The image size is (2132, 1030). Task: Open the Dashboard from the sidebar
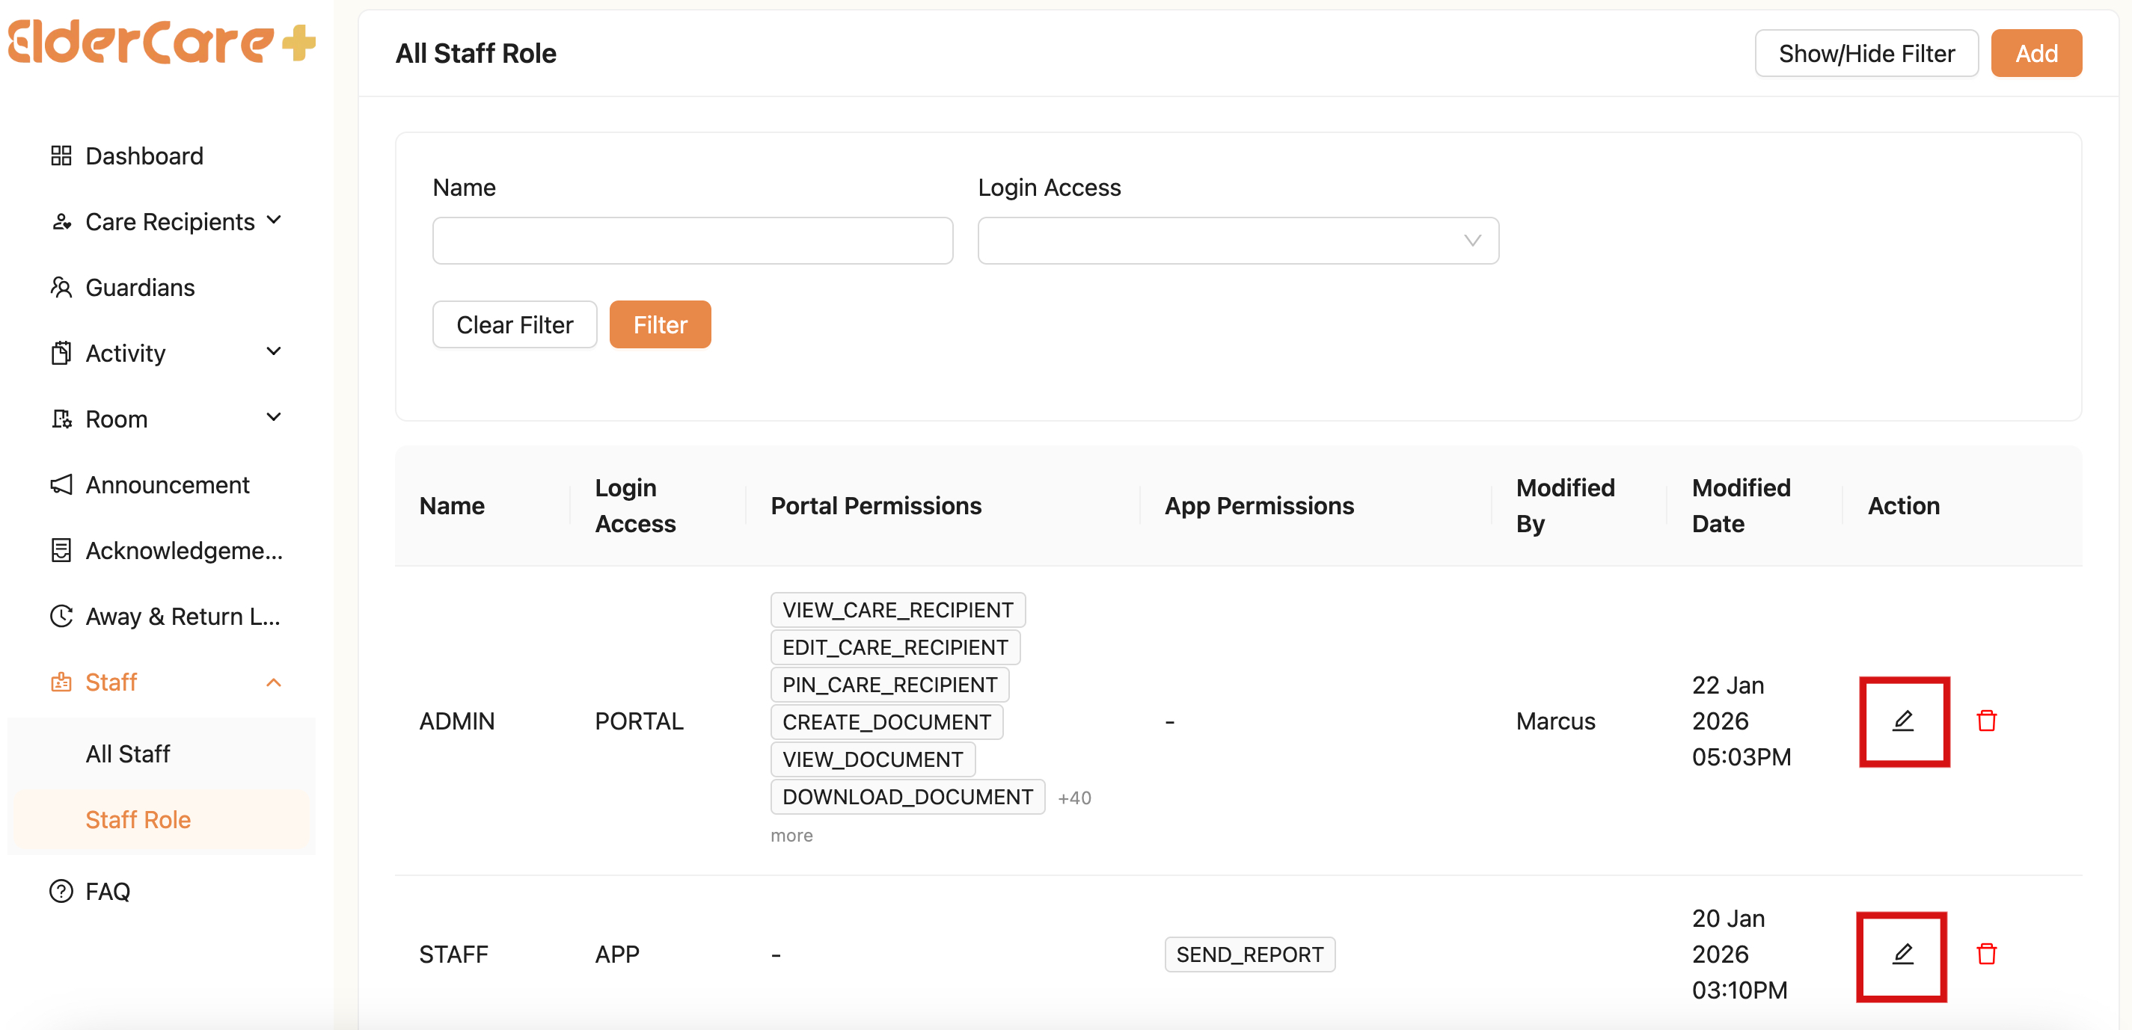(144, 156)
